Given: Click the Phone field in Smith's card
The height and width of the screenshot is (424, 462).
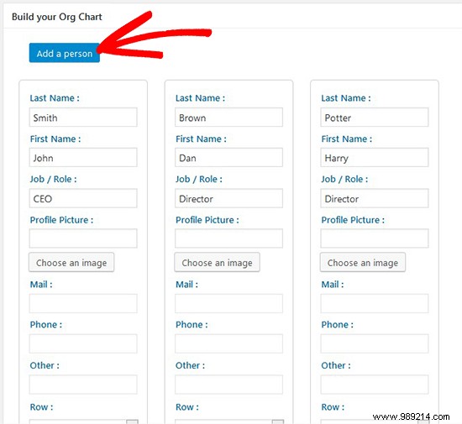Looking at the screenshot, I should 83,343.
